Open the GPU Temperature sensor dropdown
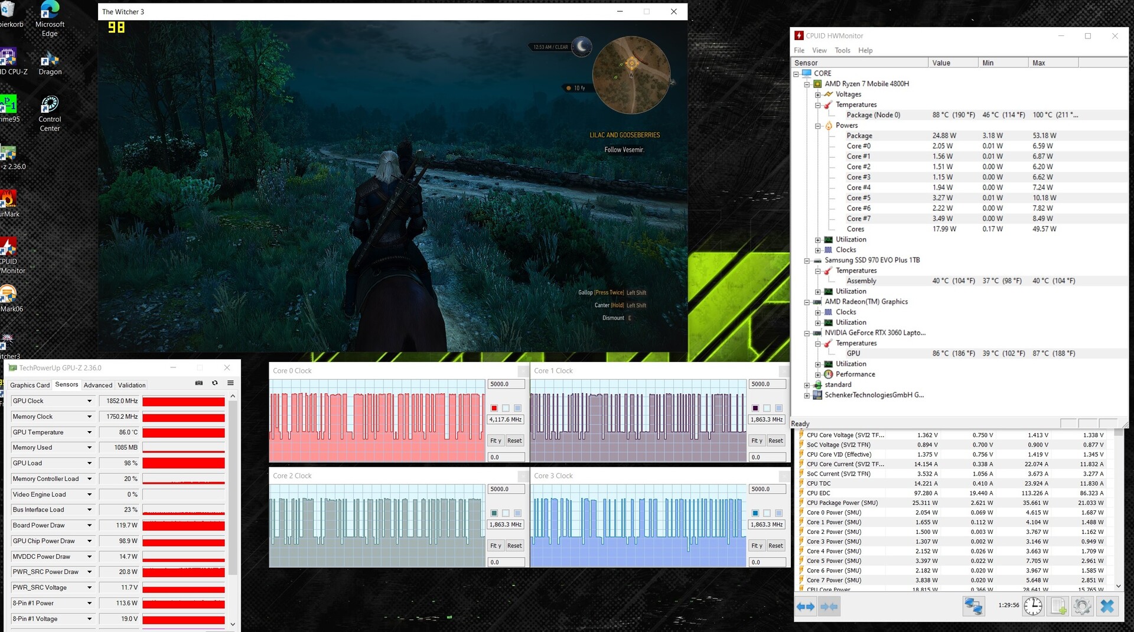1134x632 pixels. [89, 432]
